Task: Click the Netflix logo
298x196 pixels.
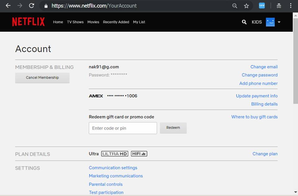Action: [29, 22]
